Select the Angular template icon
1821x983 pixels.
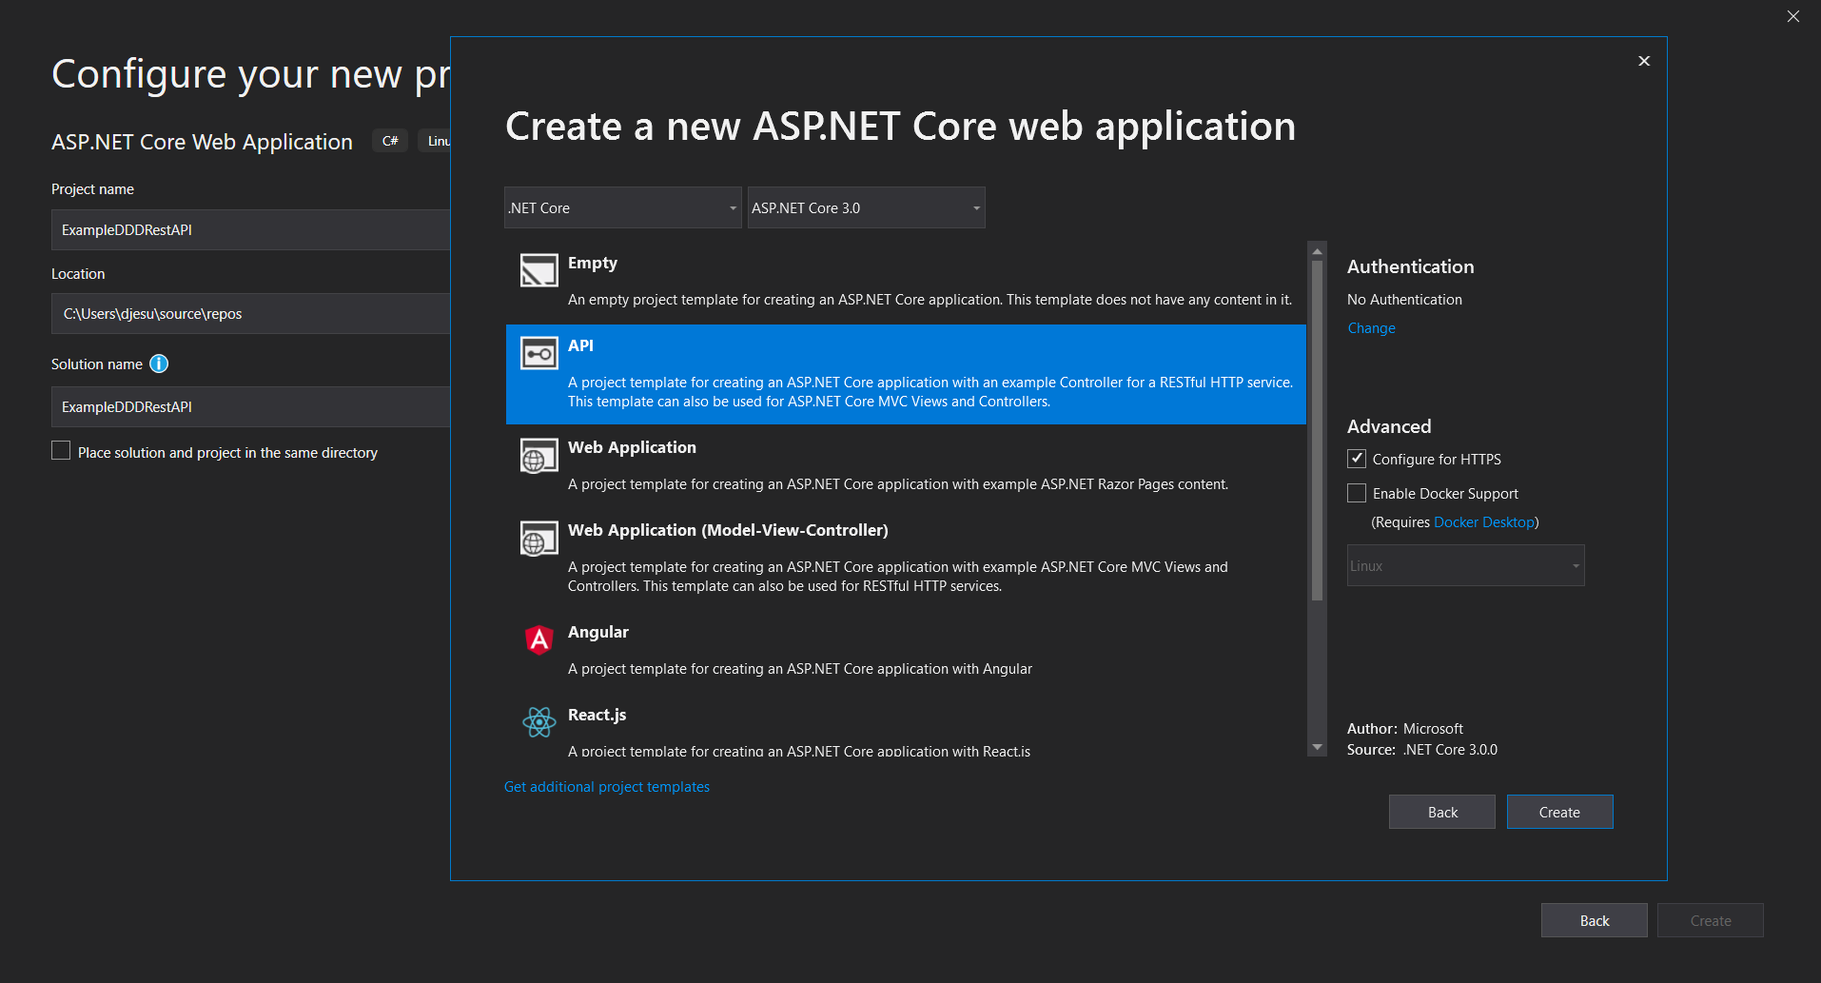coord(538,639)
